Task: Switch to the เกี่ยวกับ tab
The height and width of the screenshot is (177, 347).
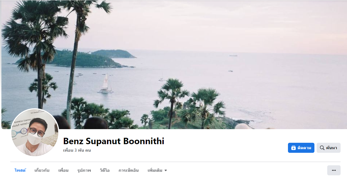Action: (x=42, y=170)
